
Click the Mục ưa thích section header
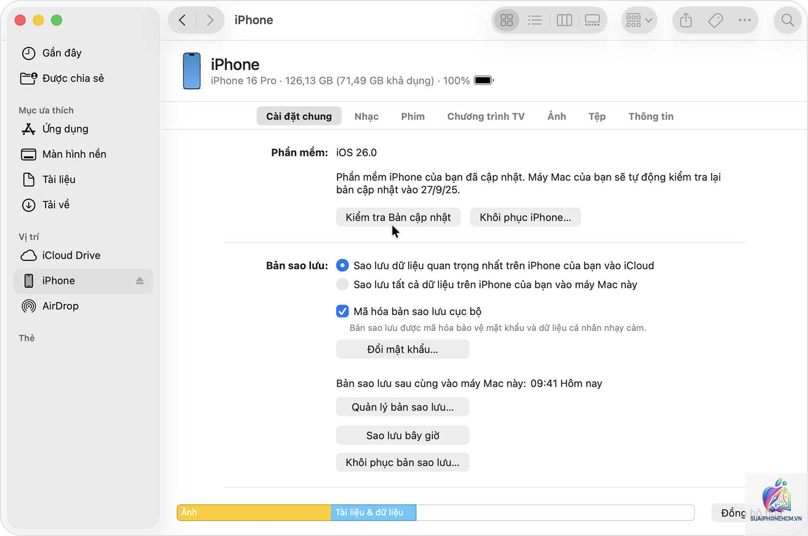coord(46,111)
